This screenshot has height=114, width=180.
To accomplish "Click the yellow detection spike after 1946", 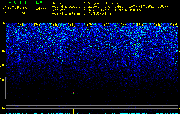I will coord(114,111).
